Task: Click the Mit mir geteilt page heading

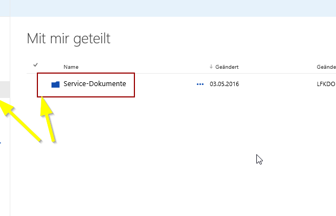Action: [69, 39]
